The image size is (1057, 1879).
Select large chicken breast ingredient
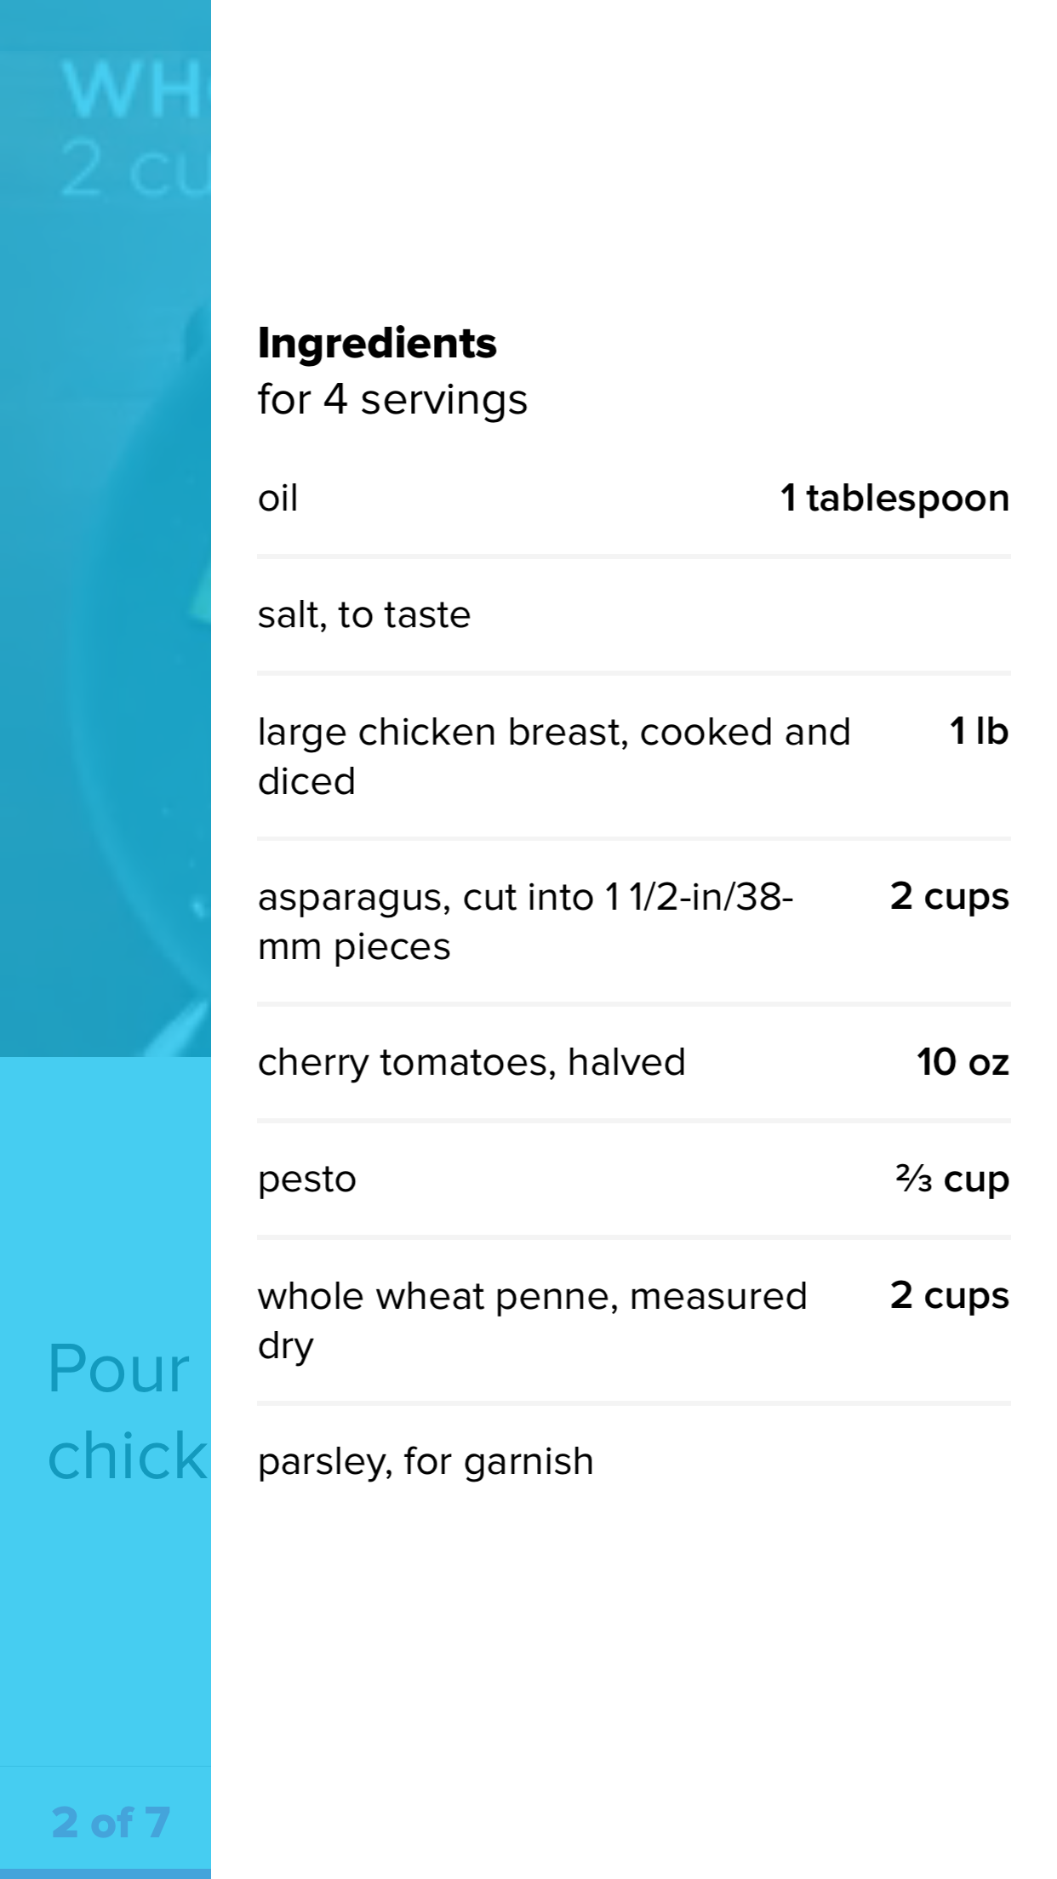point(554,756)
